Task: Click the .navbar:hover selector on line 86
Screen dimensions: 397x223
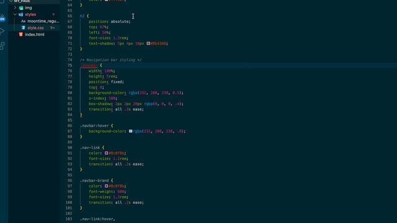Action: click(x=94, y=126)
